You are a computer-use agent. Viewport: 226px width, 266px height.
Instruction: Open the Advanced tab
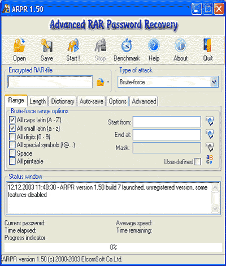[144, 101]
